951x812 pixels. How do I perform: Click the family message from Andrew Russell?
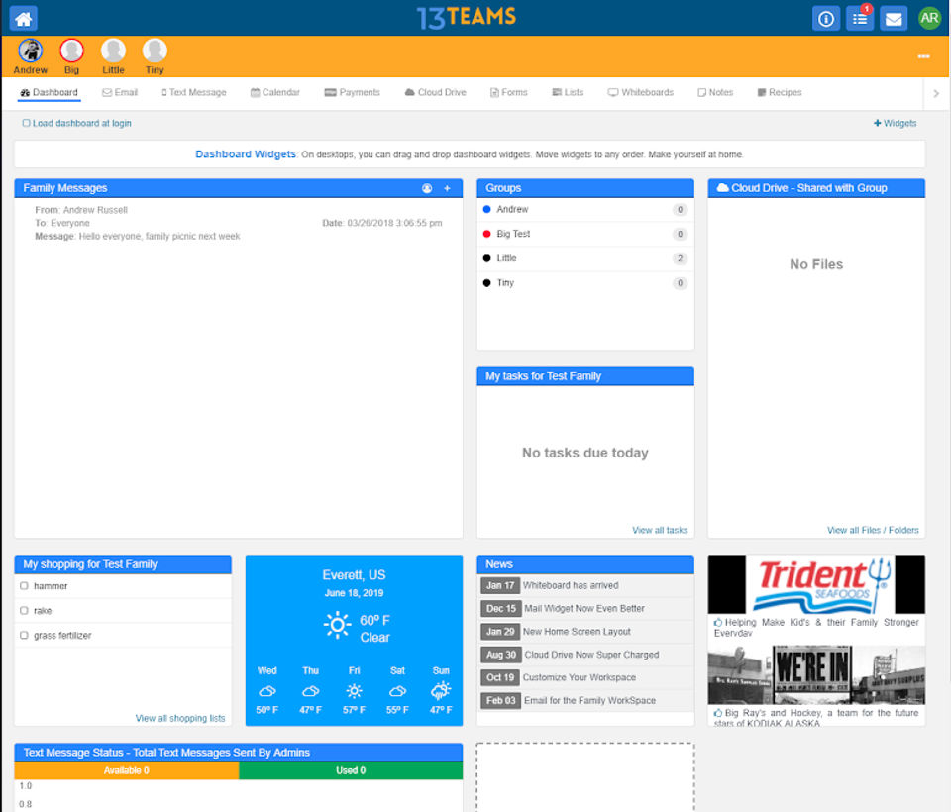(239, 223)
